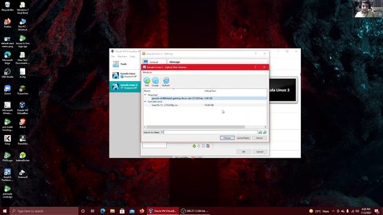The image size is (383, 215).
Task: Switch to Oracle VM VirtualBox taskbar button
Action: pos(163,211)
